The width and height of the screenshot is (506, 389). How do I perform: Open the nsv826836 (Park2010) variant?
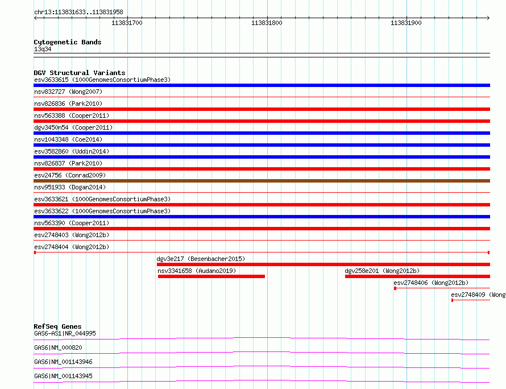[x=68, y=104]
